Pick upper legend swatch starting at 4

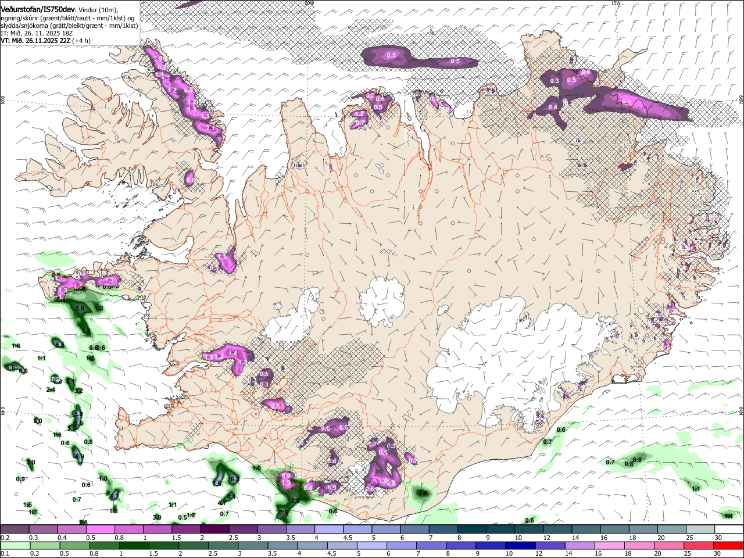pyautogui.click(x=329, y=529)
